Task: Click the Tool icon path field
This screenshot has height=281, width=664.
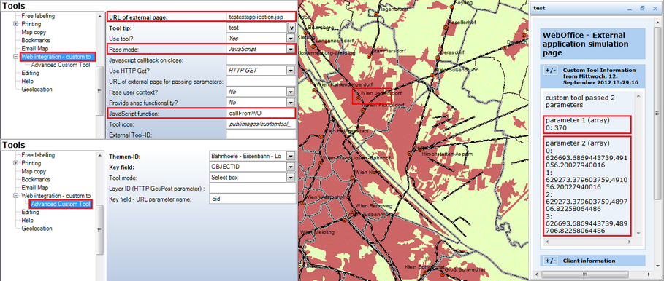Action: click(261, 124)
